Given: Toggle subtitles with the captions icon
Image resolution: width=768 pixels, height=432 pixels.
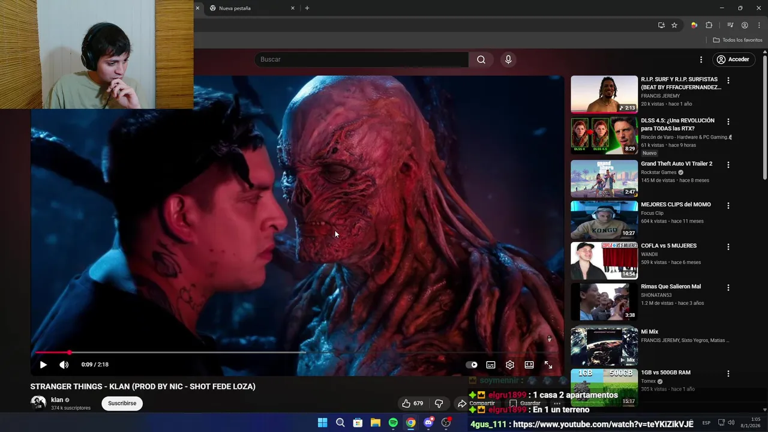Looking at the screenshot, I should click(x=491, y=365).
